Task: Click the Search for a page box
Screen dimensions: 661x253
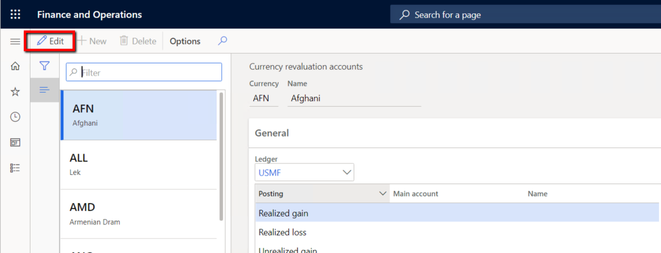Action: point(525,15)
